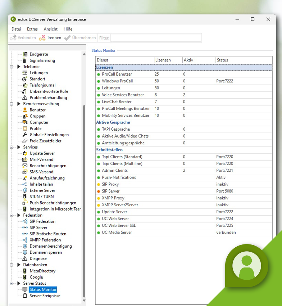Screen dimensions: 282x306
Task: Select the XMPP Federation tree item
Action: tap(45, 240)
